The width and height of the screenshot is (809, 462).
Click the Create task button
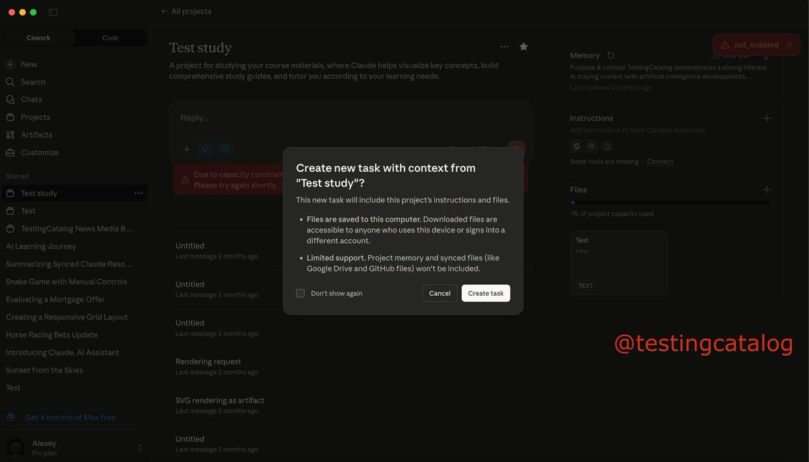[485, 293]
